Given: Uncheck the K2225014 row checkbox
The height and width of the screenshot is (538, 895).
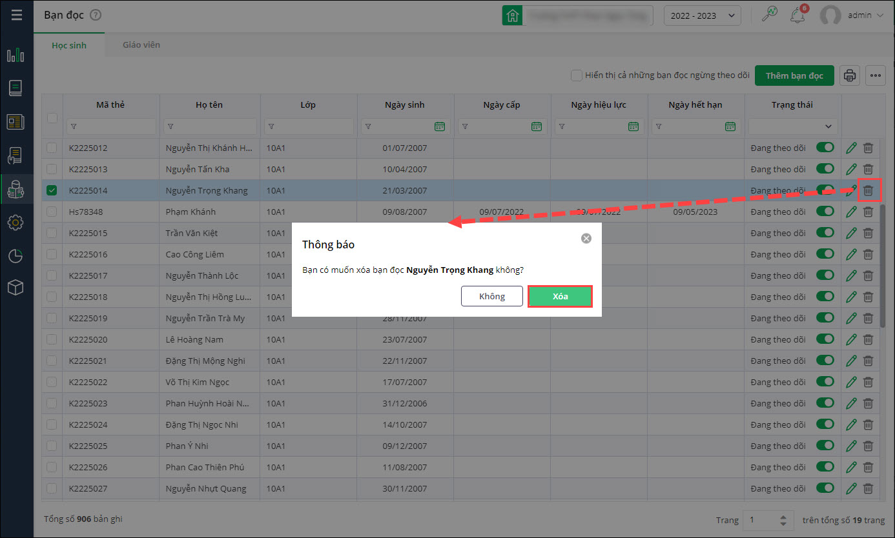Looking at the screenshot, I should click(x=52, y=190).
